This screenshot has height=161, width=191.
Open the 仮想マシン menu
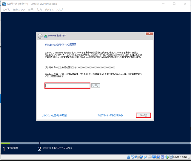[x=19, y=10]
